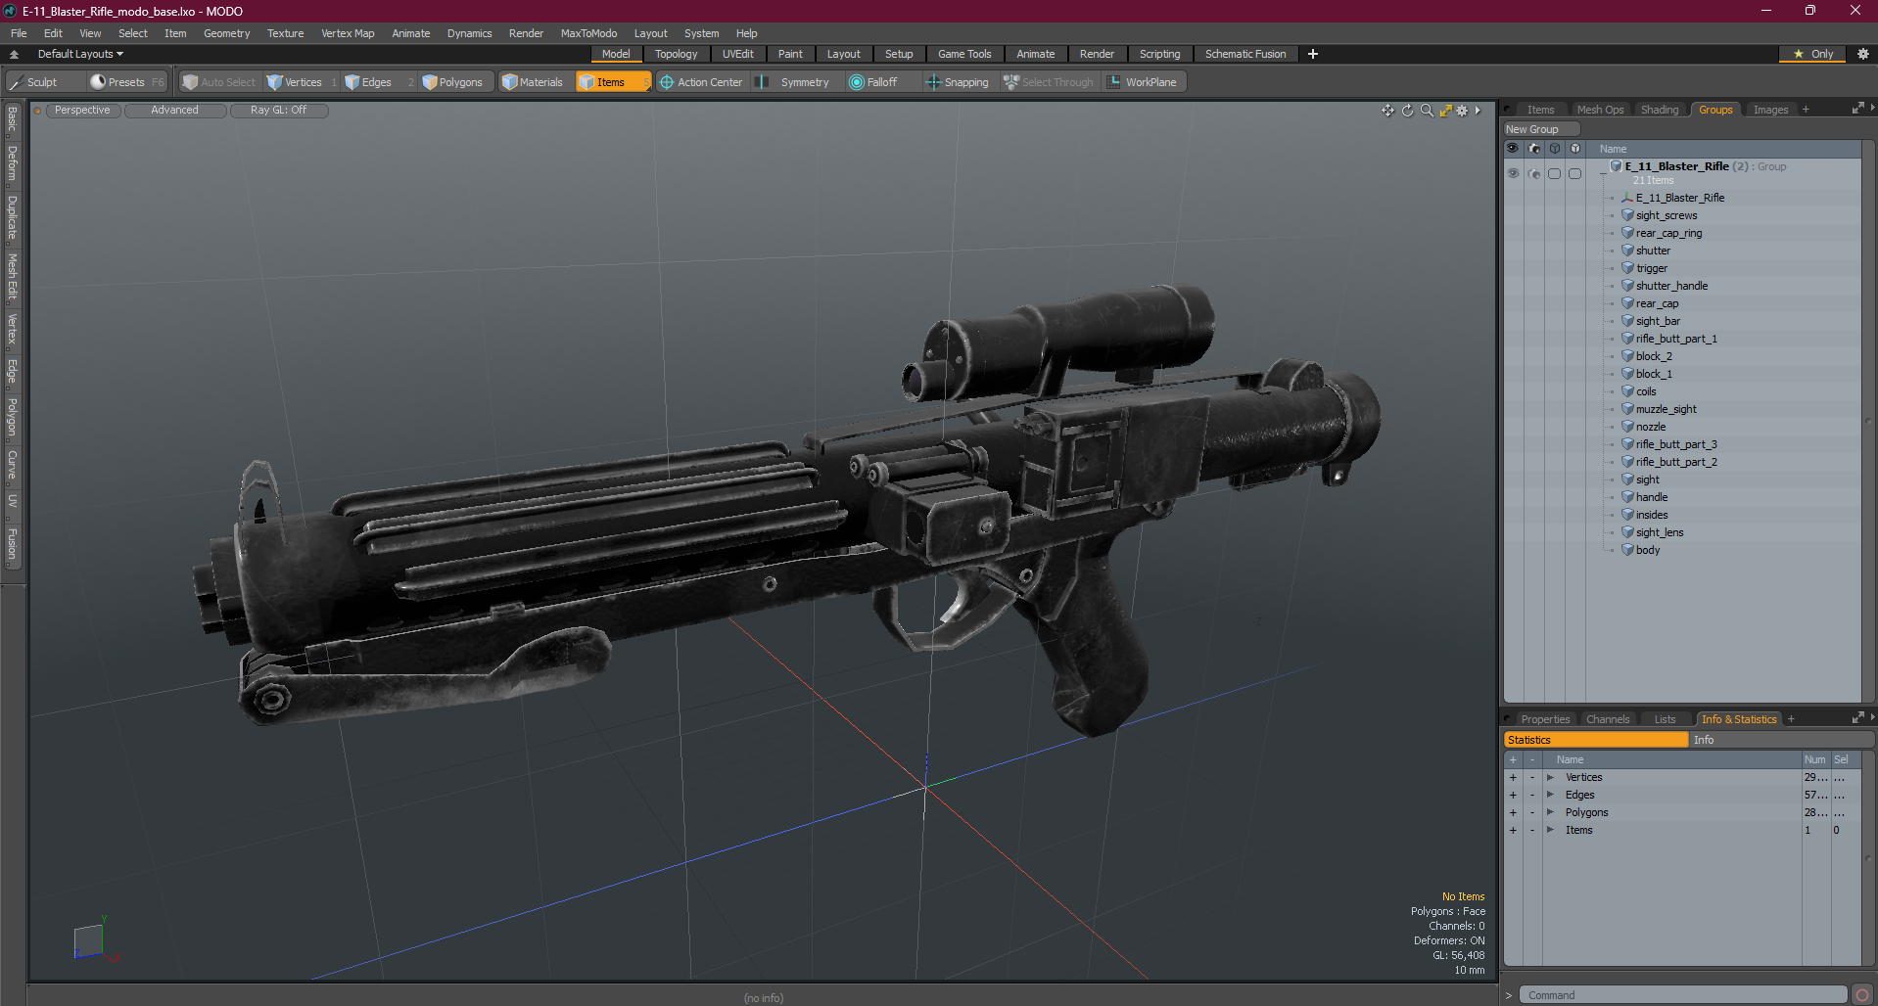Click the New Group button
Screen dimensions: 1878x1006
point(1541,129)
